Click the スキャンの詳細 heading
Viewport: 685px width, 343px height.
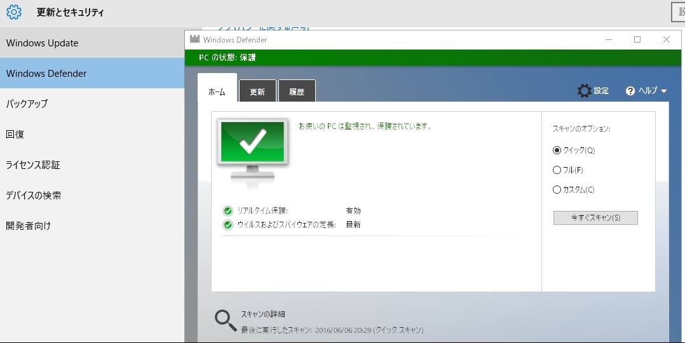263,314
